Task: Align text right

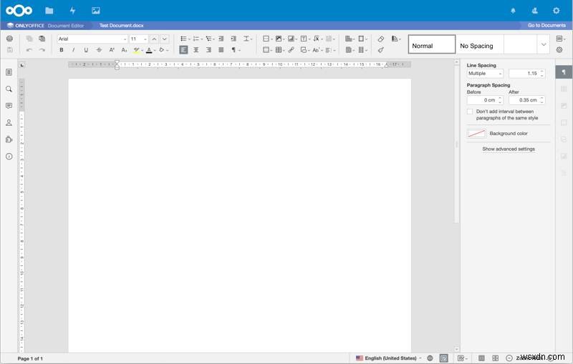Action: 208,50
